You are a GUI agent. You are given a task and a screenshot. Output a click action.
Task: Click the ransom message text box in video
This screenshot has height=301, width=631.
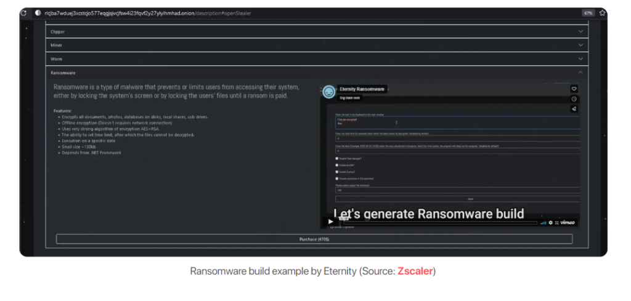pyautogui.click(x=458, y=122)
